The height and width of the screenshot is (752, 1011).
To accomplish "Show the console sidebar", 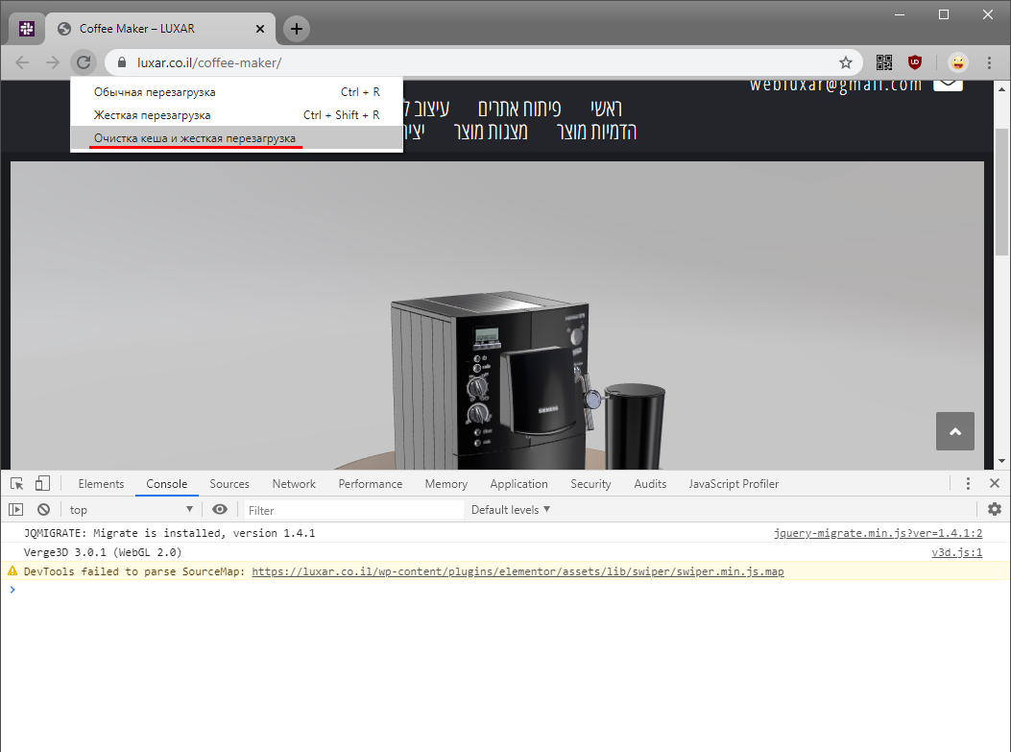I will tap(16, 510).
